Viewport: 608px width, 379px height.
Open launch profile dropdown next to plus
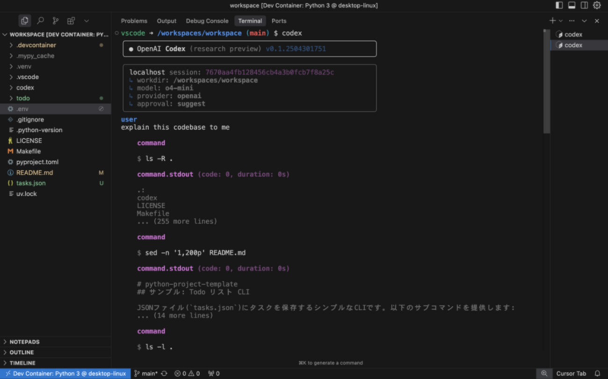click(x=560, y=21)
